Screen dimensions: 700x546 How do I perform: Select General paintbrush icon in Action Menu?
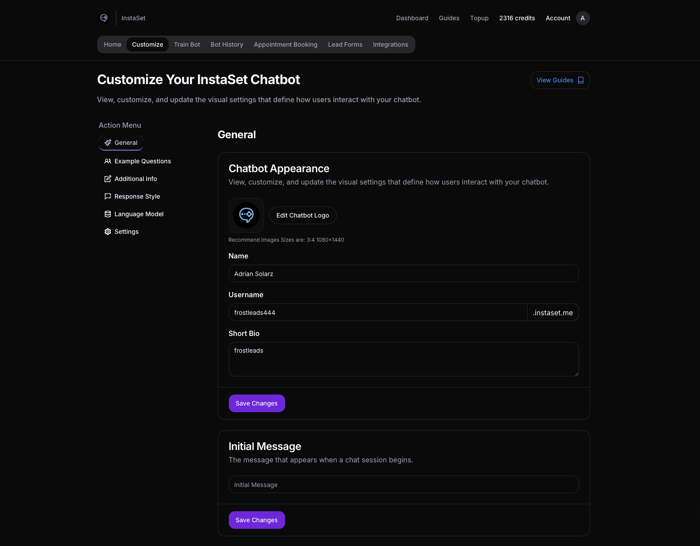(x=108, y=143)
